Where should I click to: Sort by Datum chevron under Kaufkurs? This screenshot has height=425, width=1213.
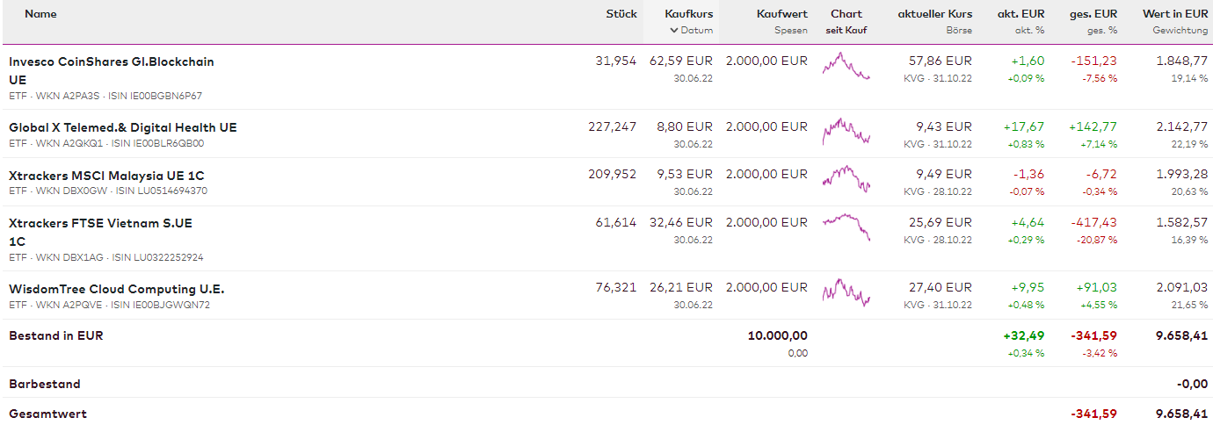(691, 31)
